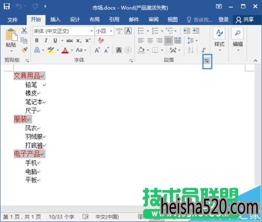The height and width of the screenshot is (222, 262).
Task: Click the phonetic guide icon
Action: pos(119,31)
